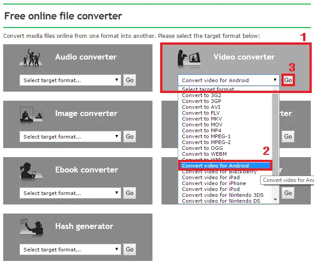The width and height of the screenshot is (314, 265).
Task: Open the Image converter target format dropdown
Action: 70,136
